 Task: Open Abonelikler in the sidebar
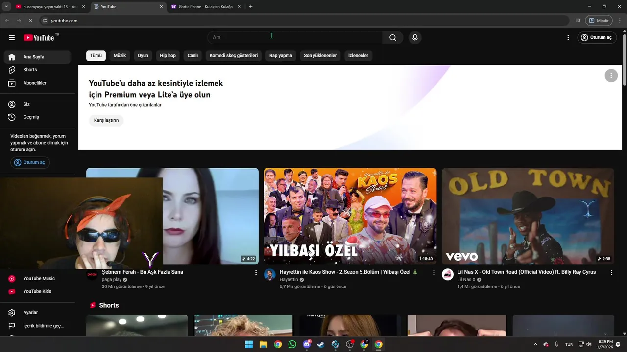pos(37,83)
